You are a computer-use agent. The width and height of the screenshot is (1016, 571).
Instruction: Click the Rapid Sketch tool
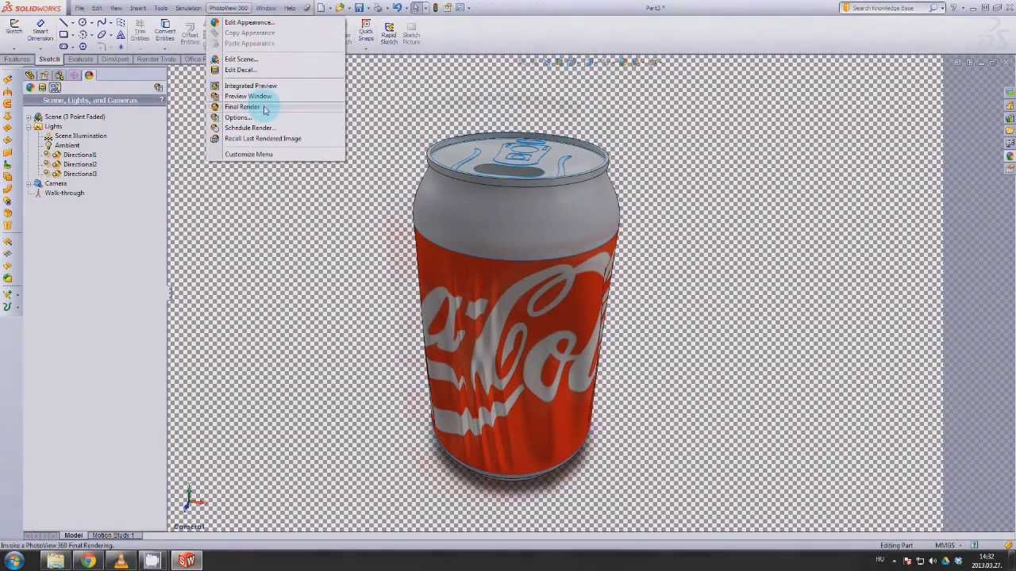pos(389,32)
